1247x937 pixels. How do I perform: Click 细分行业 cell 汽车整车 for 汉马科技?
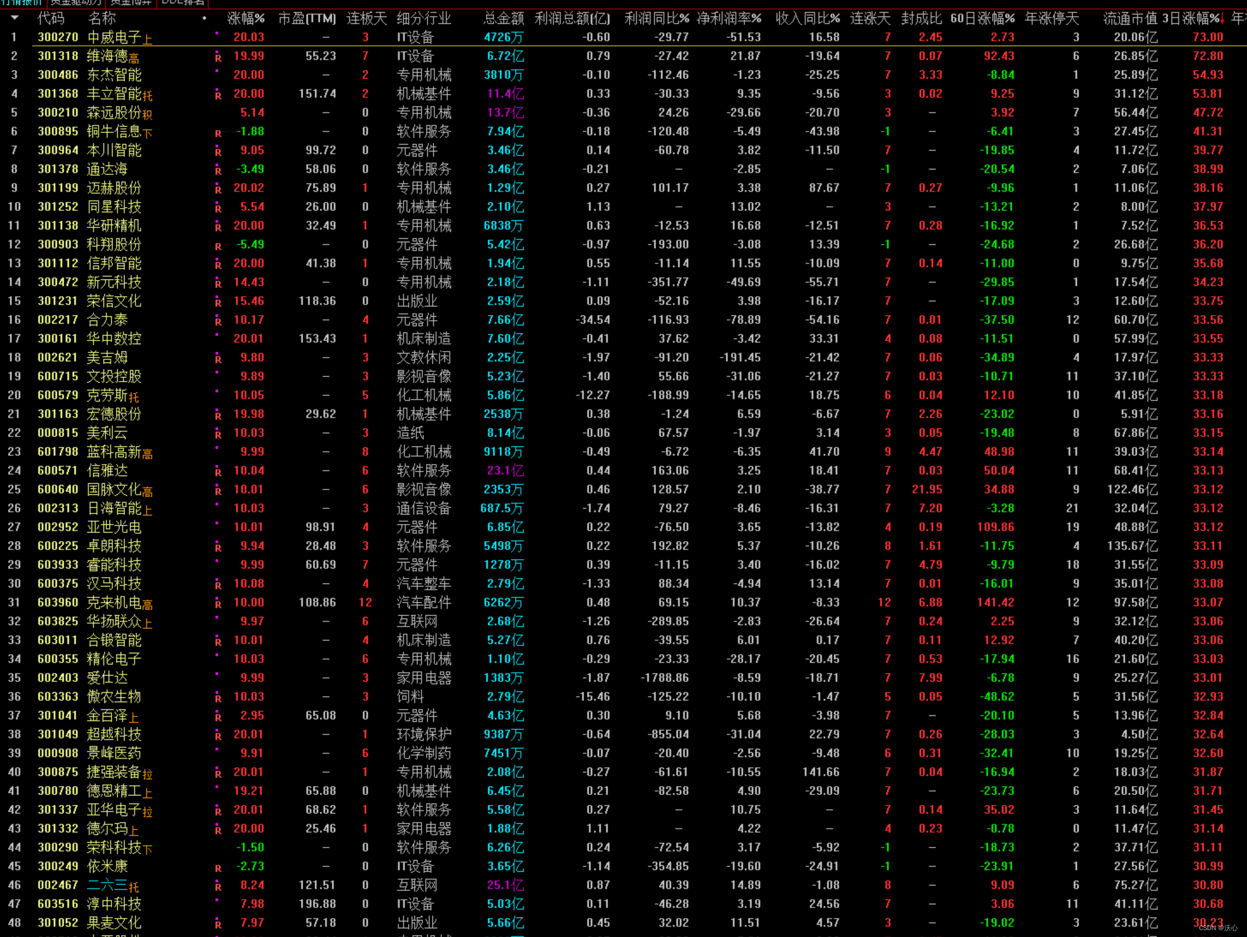pyautogui.click(x=424, y=584)
